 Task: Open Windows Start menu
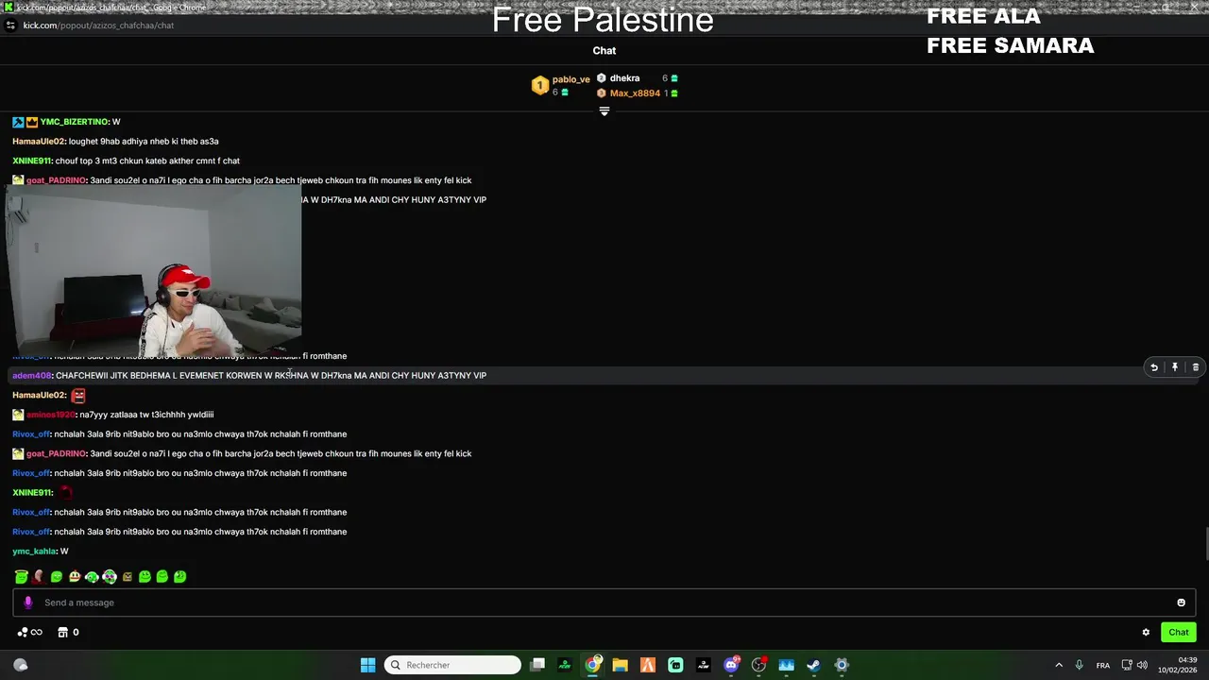tap(367, 665)
